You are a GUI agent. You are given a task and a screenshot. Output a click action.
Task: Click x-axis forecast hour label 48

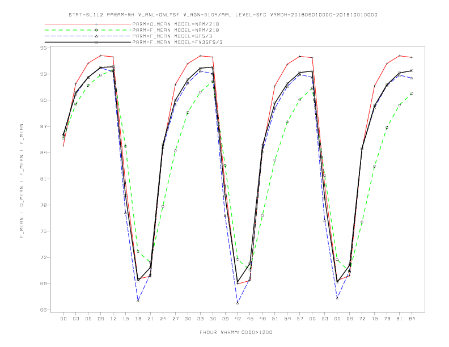[262, 319]
